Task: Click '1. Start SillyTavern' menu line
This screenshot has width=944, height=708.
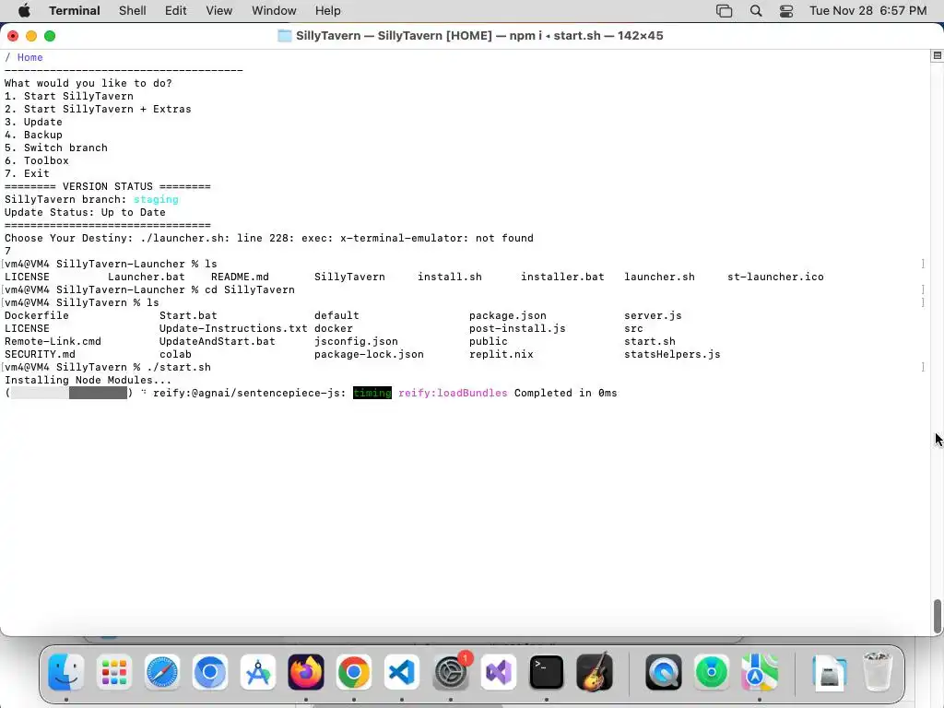Action: point(68,96)
